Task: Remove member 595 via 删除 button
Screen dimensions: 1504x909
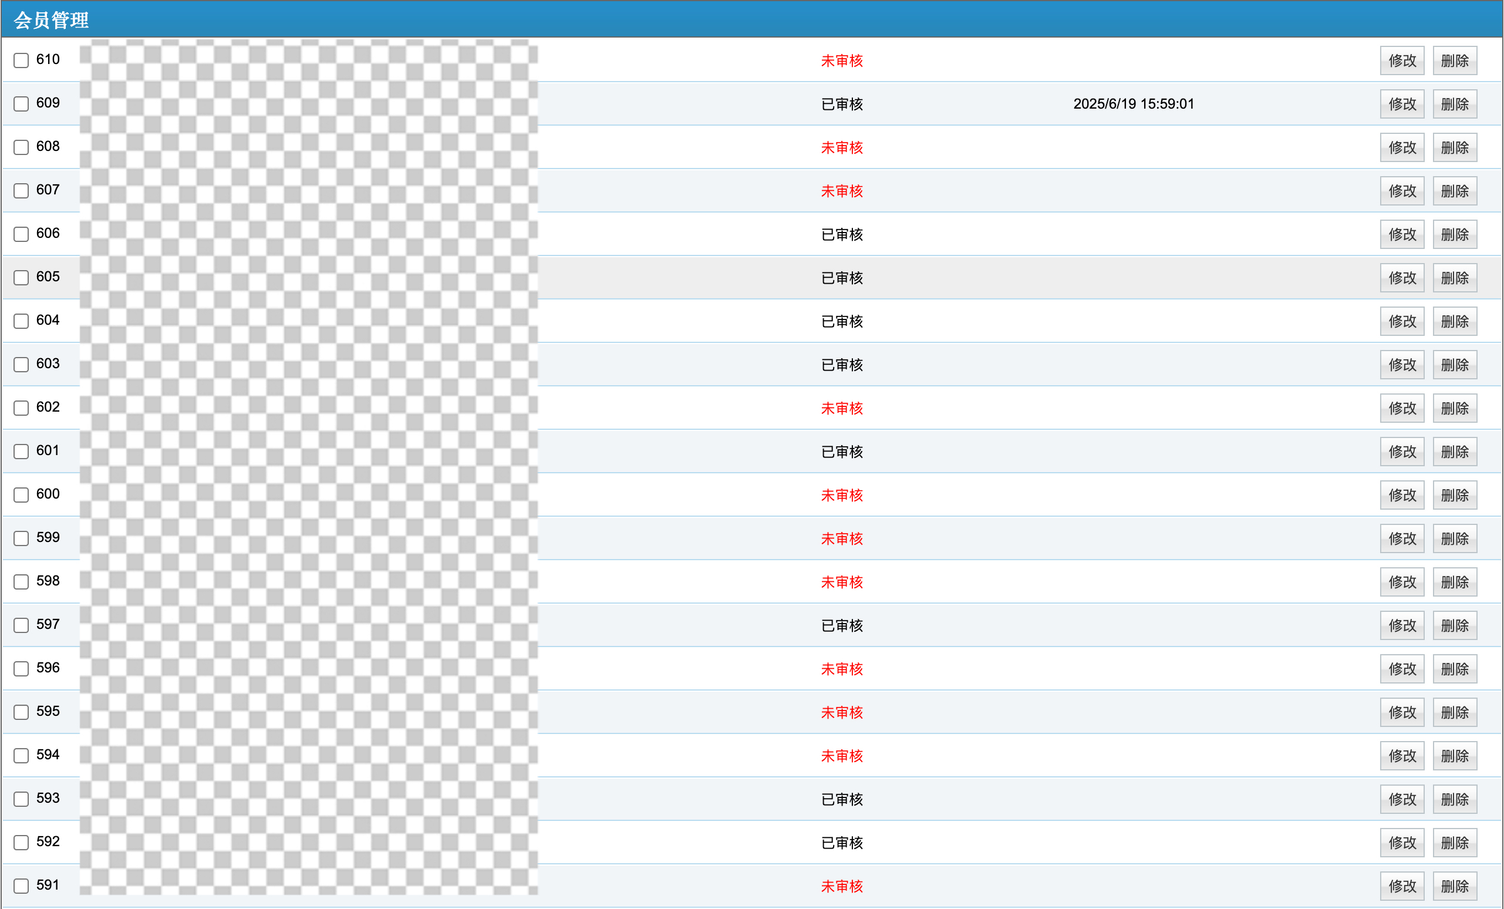Action: pos(1454,712)
